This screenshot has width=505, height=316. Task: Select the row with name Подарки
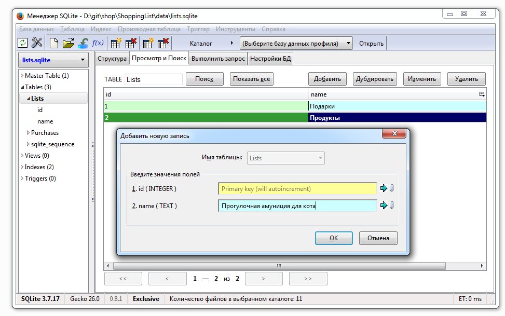coord(295,106)
